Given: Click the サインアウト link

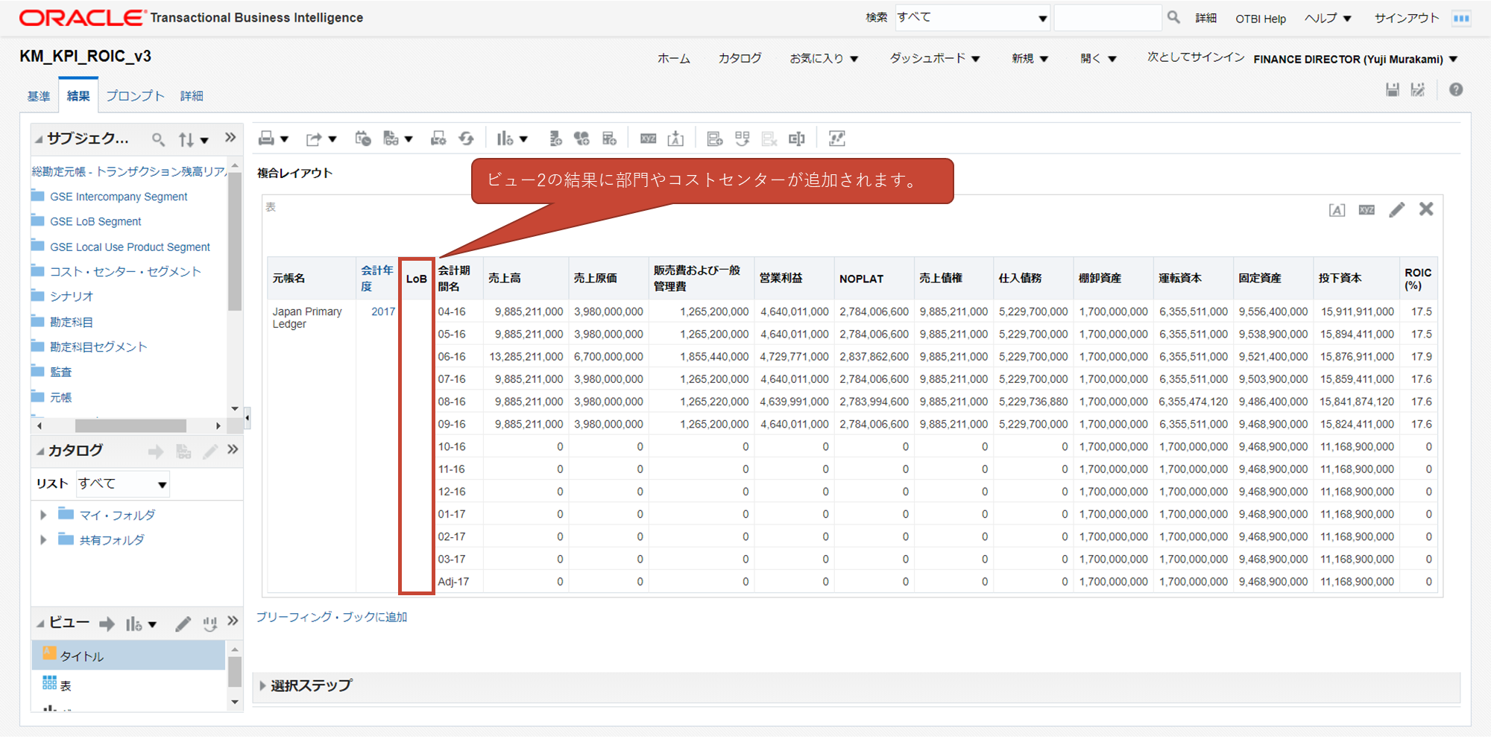Looking at the screenshot, I should pos(1407,18).
